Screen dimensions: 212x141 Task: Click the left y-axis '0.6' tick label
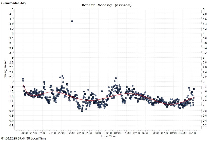pos(11,116)
